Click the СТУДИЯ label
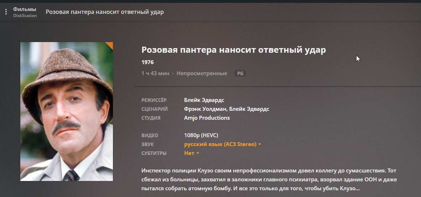 coord(151,118)
